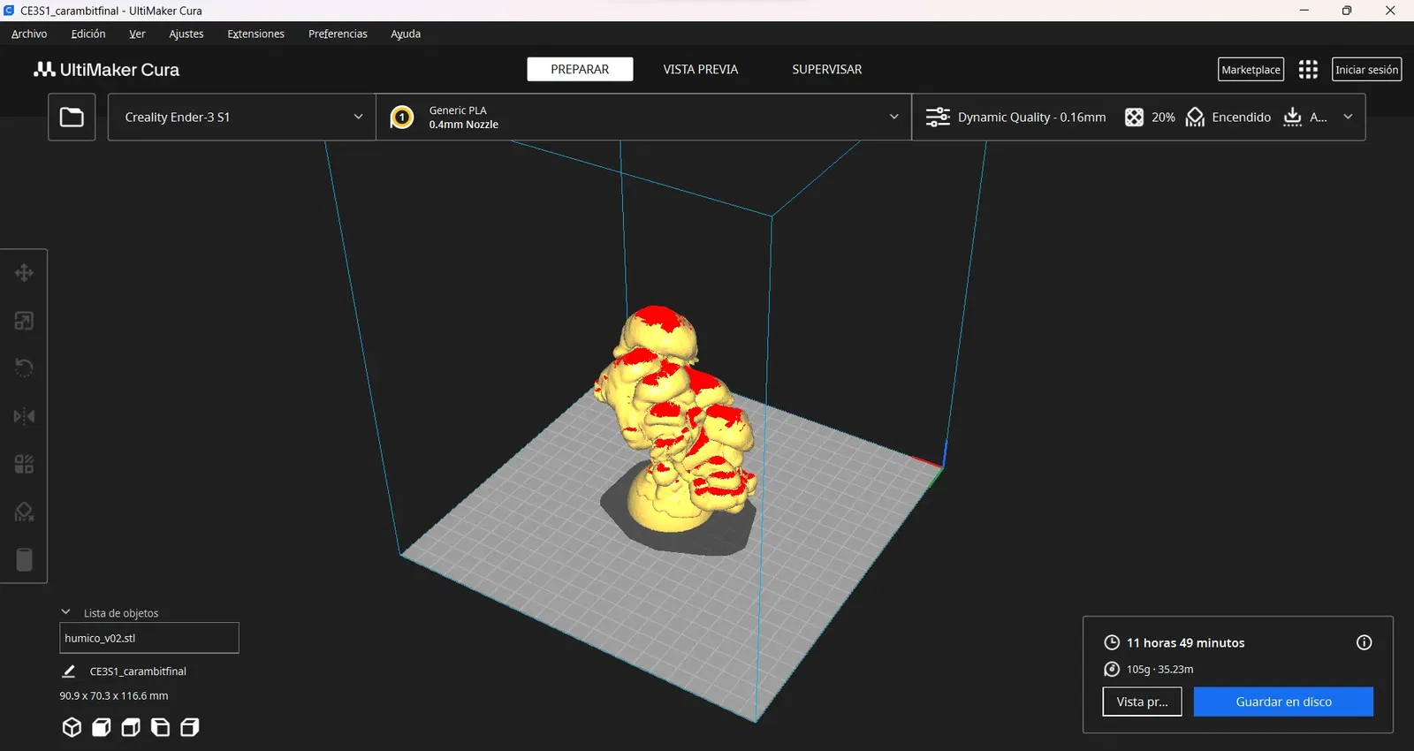Click the print settings sliders icon

coord(938,117)
